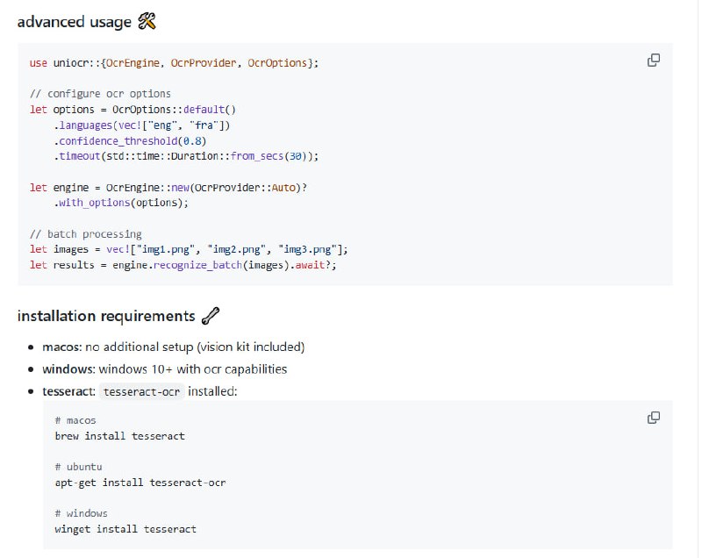Click the "// batch processing" comment

point(85,234)
